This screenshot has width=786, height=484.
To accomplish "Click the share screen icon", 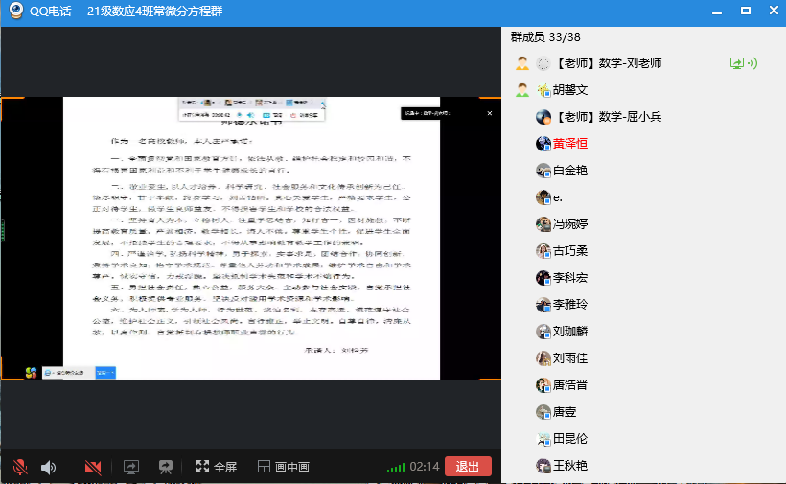I will 131,467.
